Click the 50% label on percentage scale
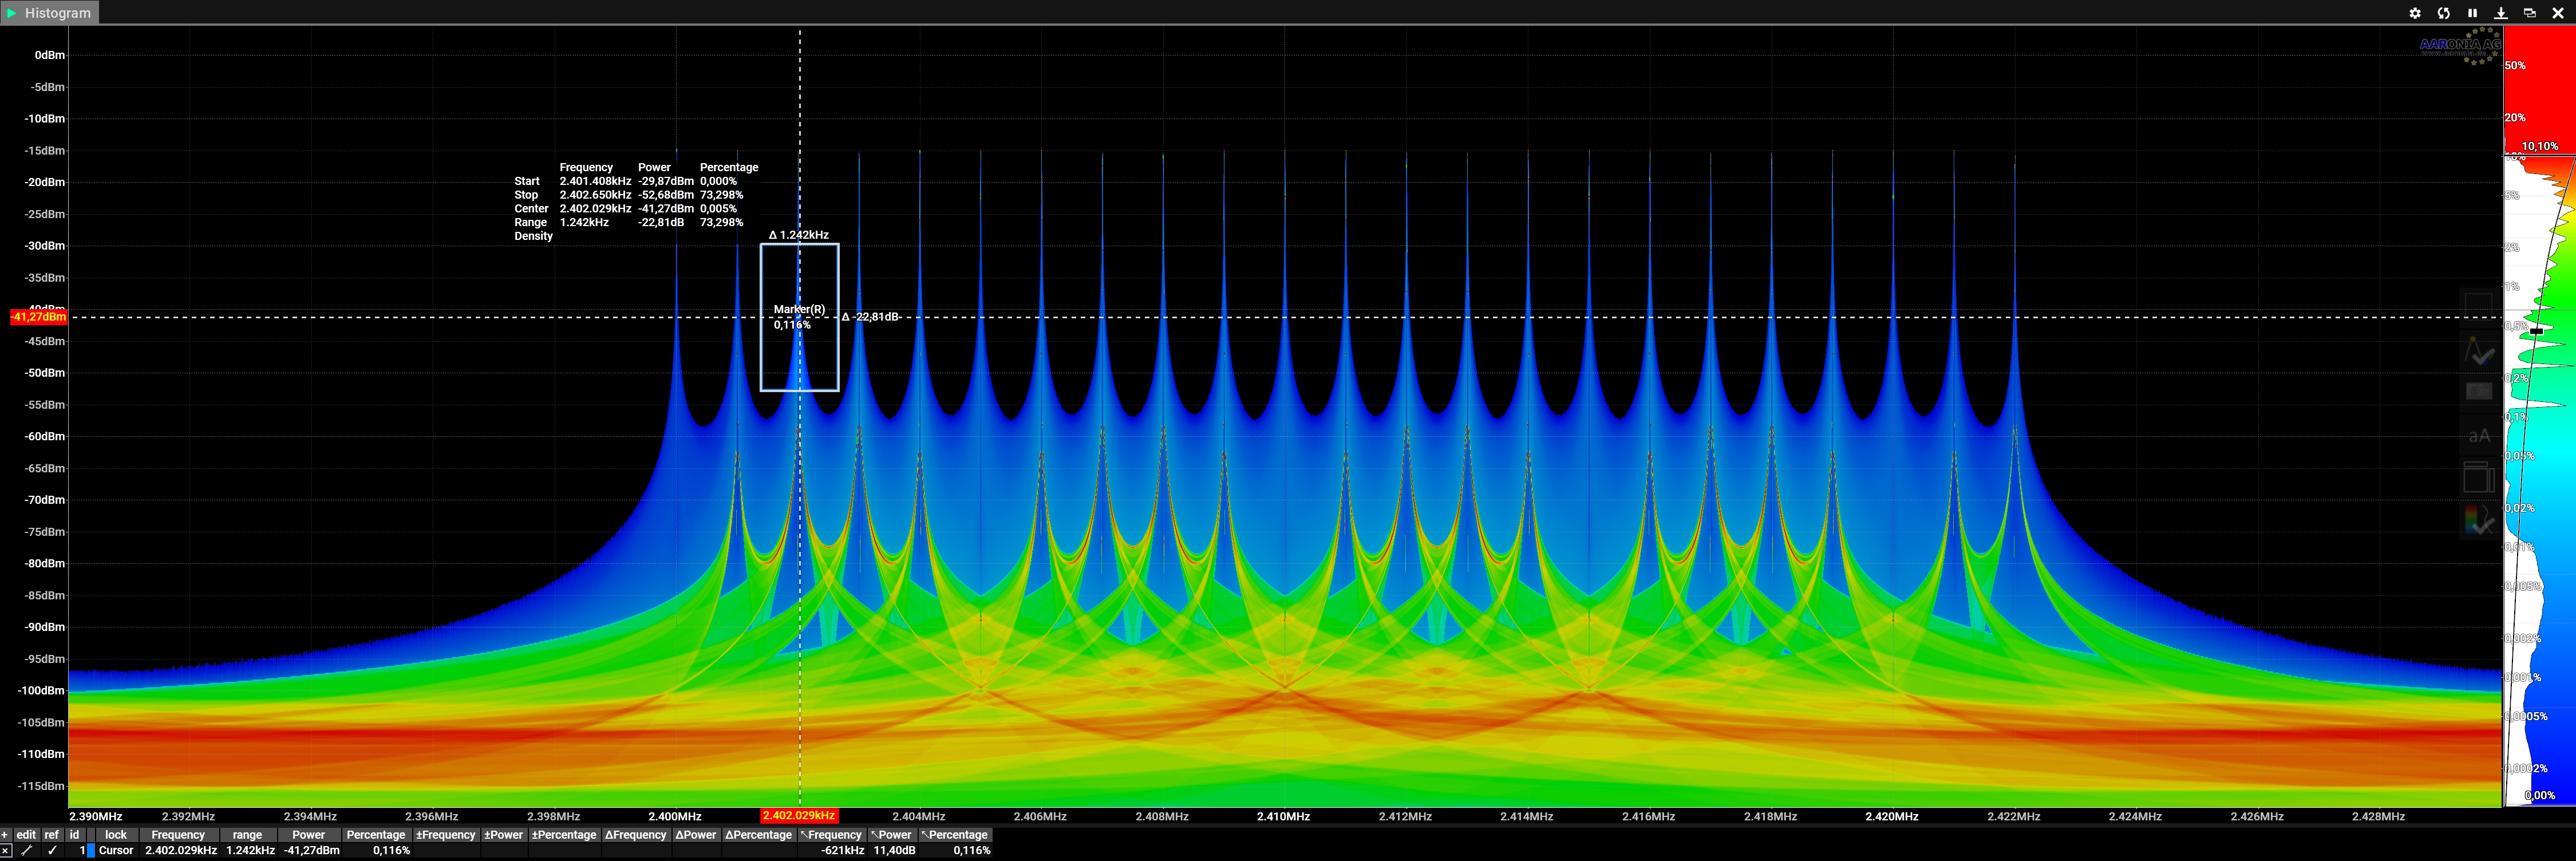Viewport: 2576px width, 861px height. tap(2515, 65)
